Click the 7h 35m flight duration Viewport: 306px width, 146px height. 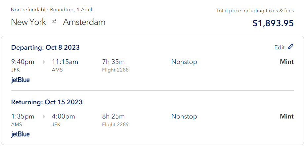click(x=113, y=62)
